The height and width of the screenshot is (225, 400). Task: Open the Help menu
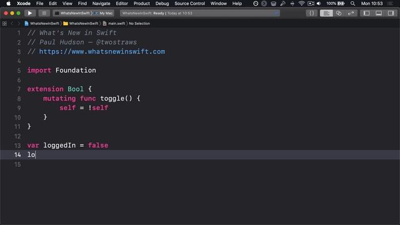[x=237, y=3]
